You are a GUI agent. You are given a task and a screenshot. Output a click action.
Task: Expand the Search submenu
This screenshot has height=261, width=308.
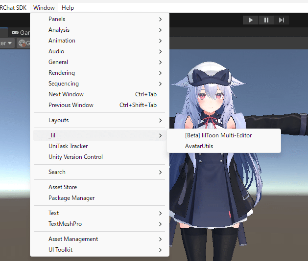click(x=99, y=172)
